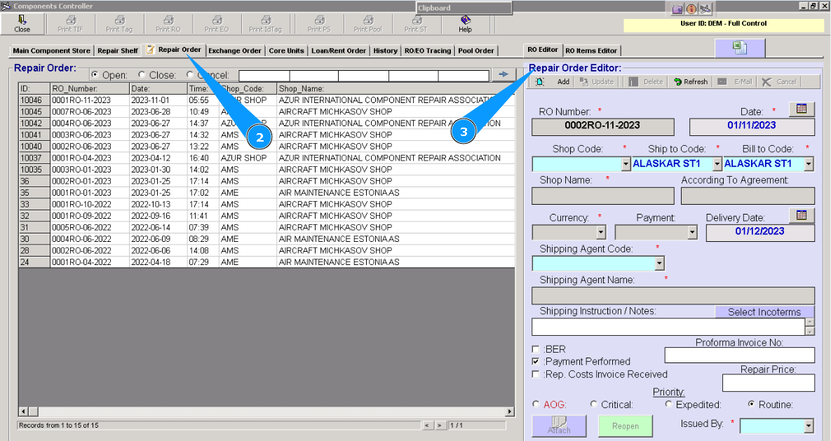This screenshot has width=831, height=441.
Task: Click Print EO printer icon
Action: coord(217,20)
